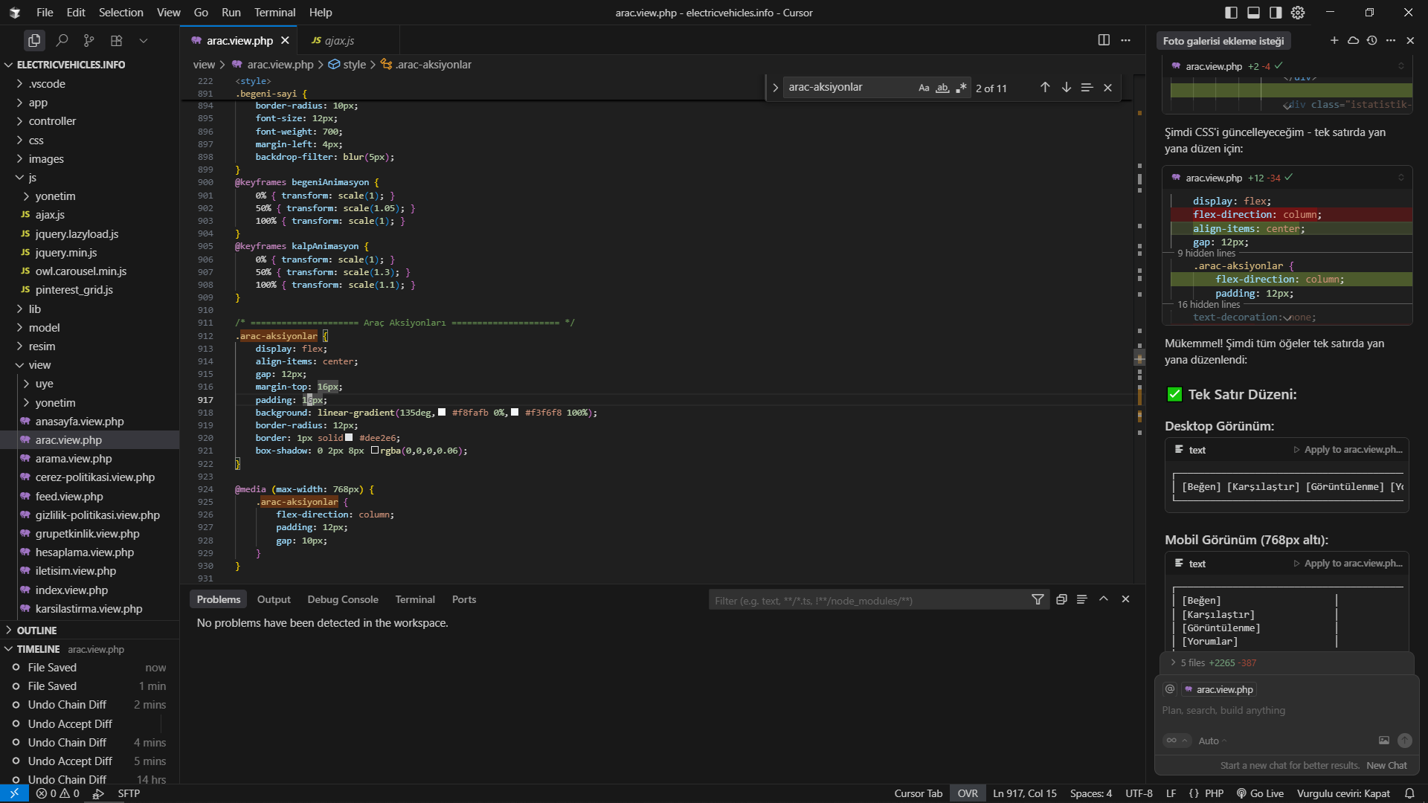Screen dimensions: 1428x803
Task: Open the Extensions view icon
Action: (x=116, y=40)
